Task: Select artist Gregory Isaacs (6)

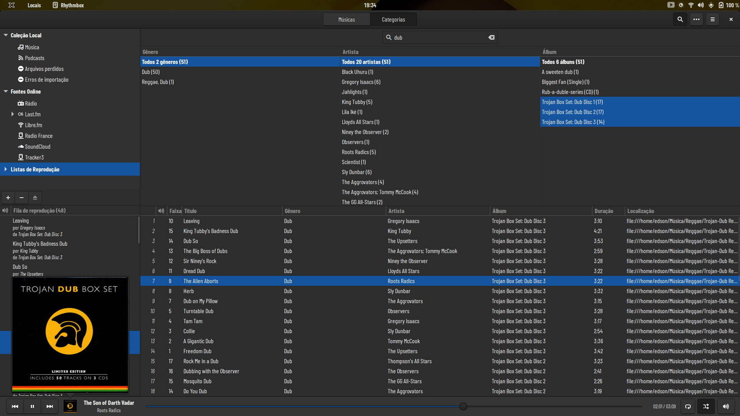Action: pyautogui.click(x=440, y=82)
